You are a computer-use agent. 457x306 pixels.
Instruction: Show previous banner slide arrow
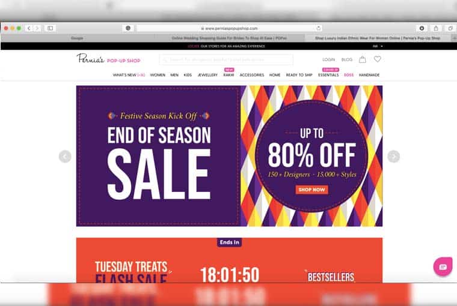coord(65,157)
